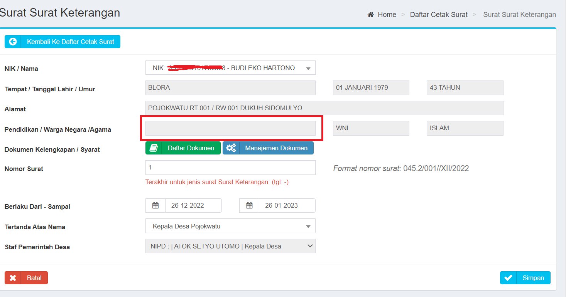Click the checkmark icon inside Simpan button
Viewport: 566px width, 297px height.
click(x=509, y=277)
